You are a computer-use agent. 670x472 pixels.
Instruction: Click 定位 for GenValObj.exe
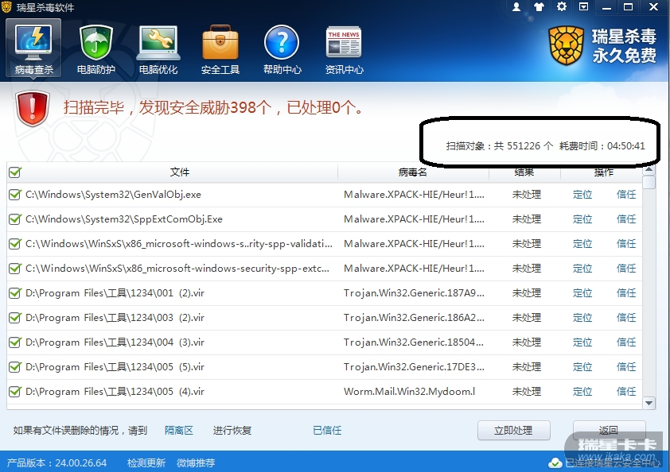pyautogui.click(x=582, y=195)
